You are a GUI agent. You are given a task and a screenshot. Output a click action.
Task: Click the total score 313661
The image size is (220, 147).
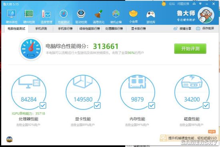point(106,46)
